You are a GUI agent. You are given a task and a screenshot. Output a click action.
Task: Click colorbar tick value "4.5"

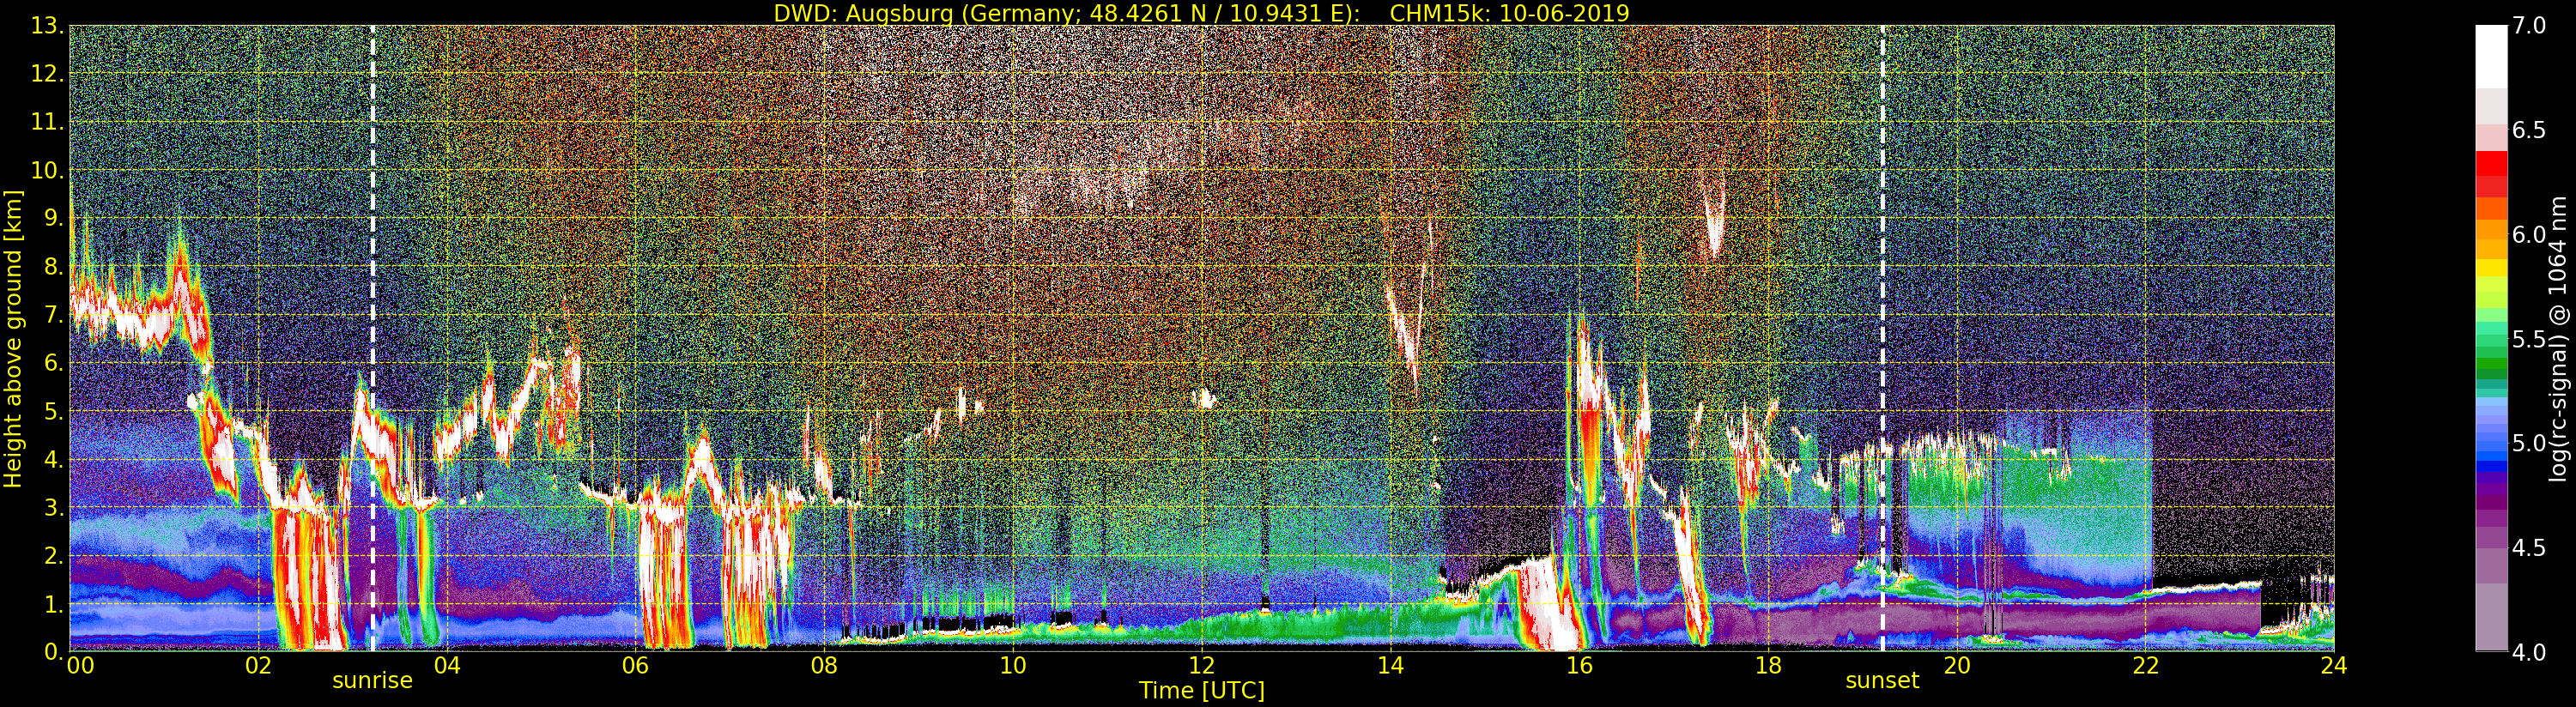tap(2529, 547)
